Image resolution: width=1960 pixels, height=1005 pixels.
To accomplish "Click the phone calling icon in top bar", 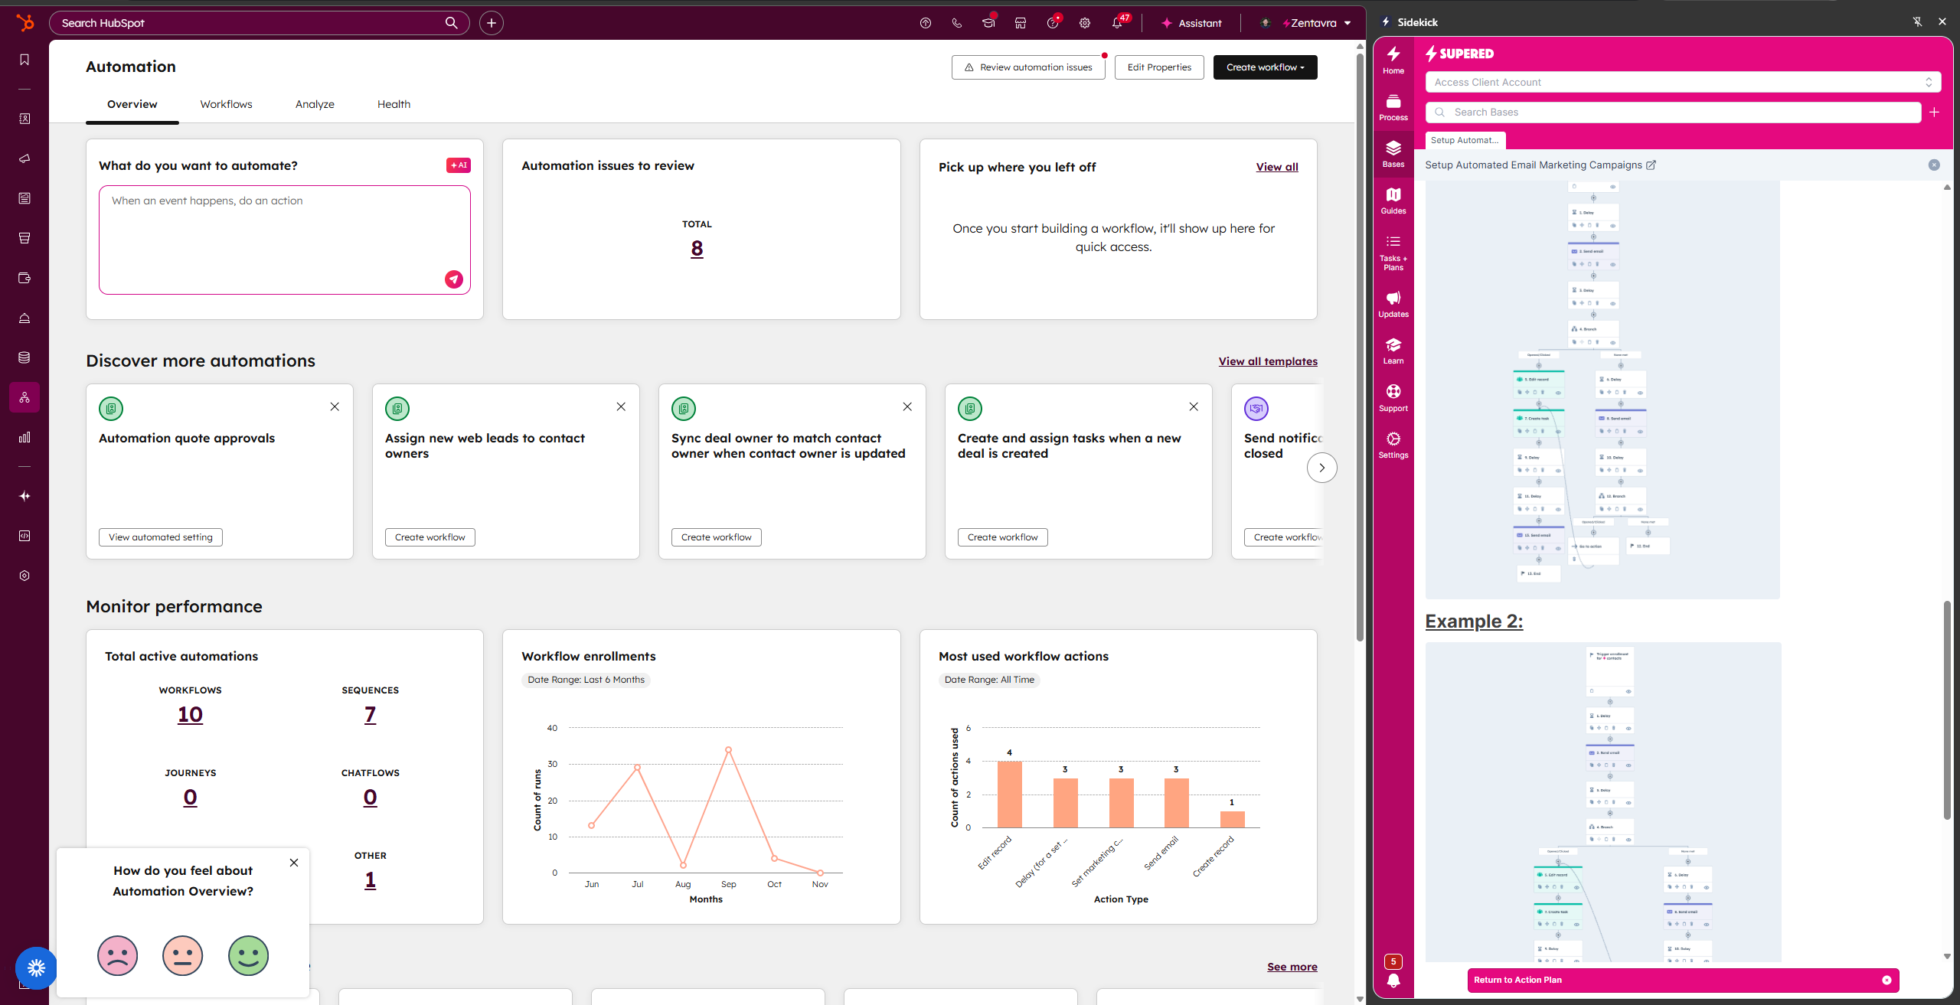I will pyautogui.click(x=957, y=23).
